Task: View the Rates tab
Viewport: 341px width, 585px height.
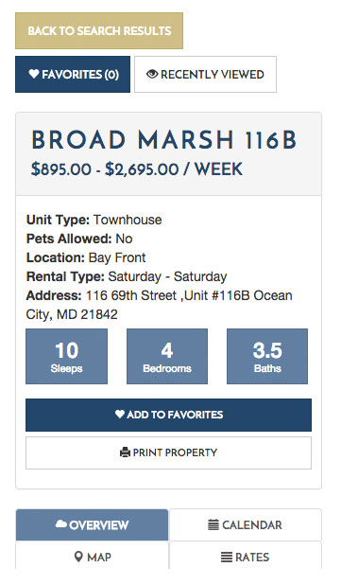Action: point(246,556)
